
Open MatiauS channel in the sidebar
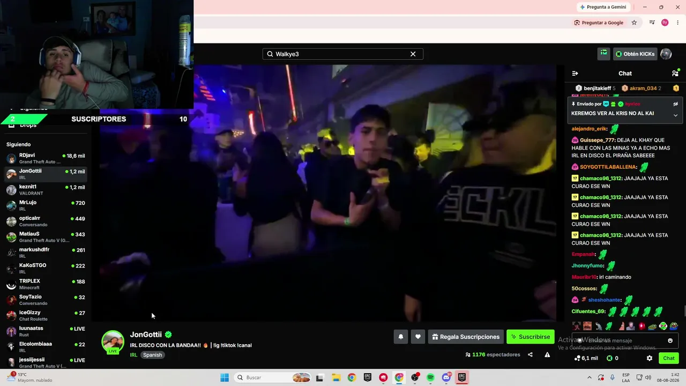[x=46, y=237]
